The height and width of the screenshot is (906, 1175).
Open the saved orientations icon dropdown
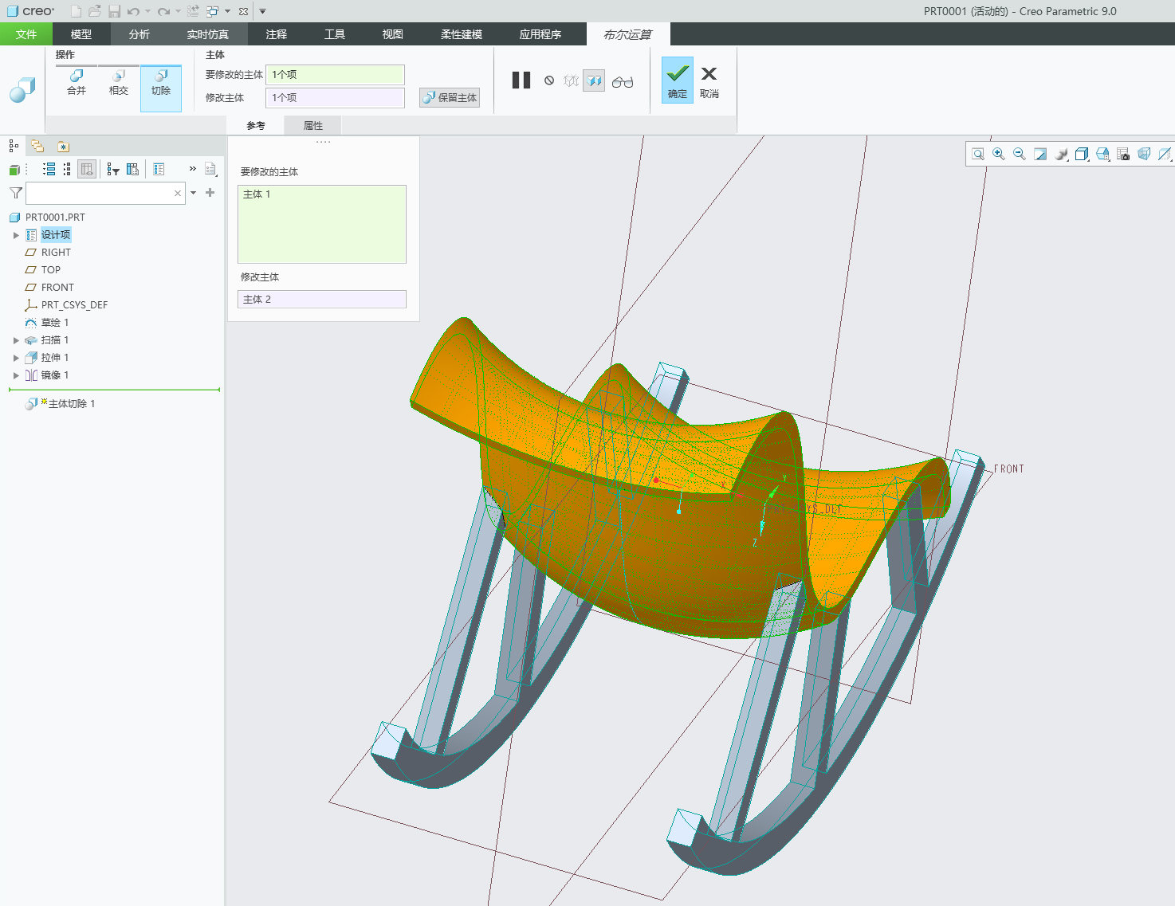click(x=1102, y=154)
